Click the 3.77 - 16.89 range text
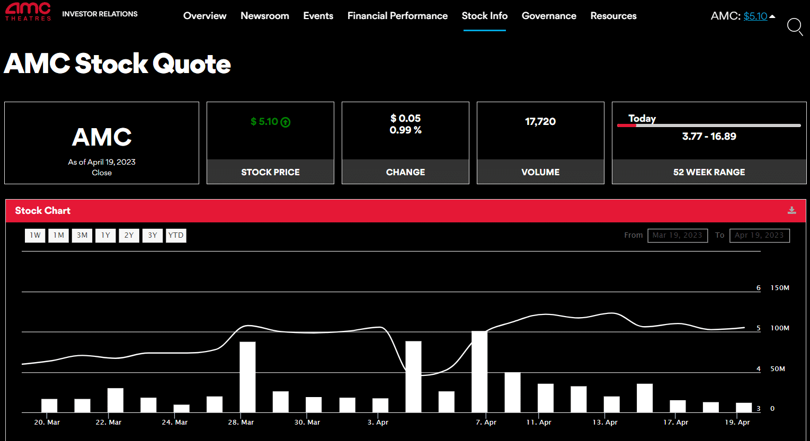Viewport: 810px width, 441px height. tap(709, 137)
